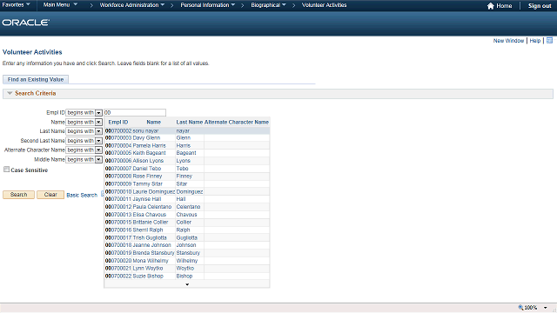Screen dimensions: 557x313
Task: Select the row for Pamela Harris
Action: (187, 145)
